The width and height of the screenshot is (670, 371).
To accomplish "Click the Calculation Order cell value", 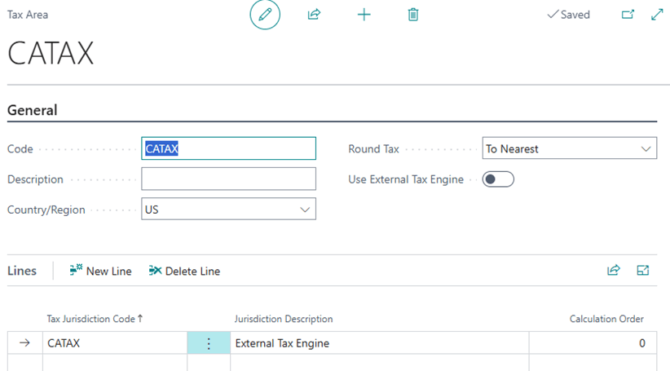I will 593,343.
